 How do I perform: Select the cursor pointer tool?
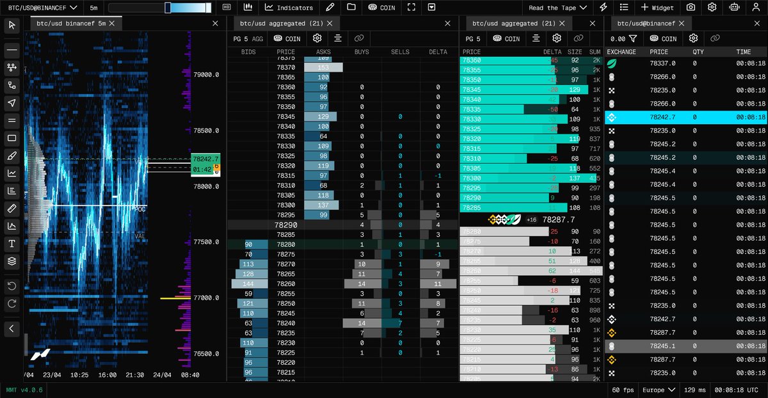pyautogui.click(x=12, y=25)
